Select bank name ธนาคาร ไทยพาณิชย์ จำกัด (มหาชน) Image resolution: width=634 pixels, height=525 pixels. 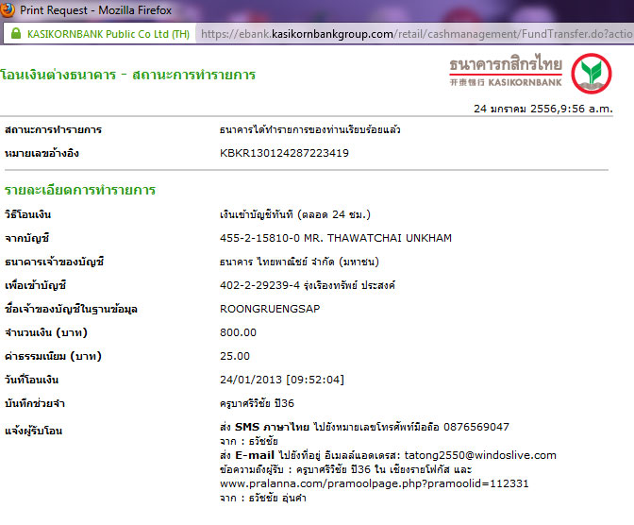click(299, 262)
